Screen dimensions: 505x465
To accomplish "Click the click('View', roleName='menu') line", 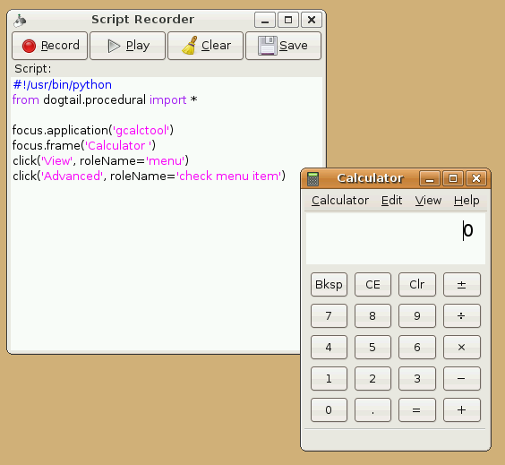I will (100, 160).
